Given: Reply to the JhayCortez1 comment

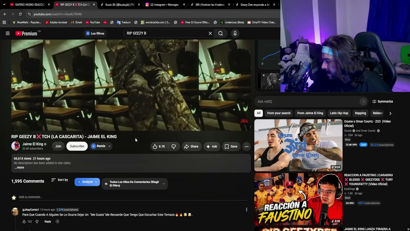Looking at the screenshot, I should 48,221.
